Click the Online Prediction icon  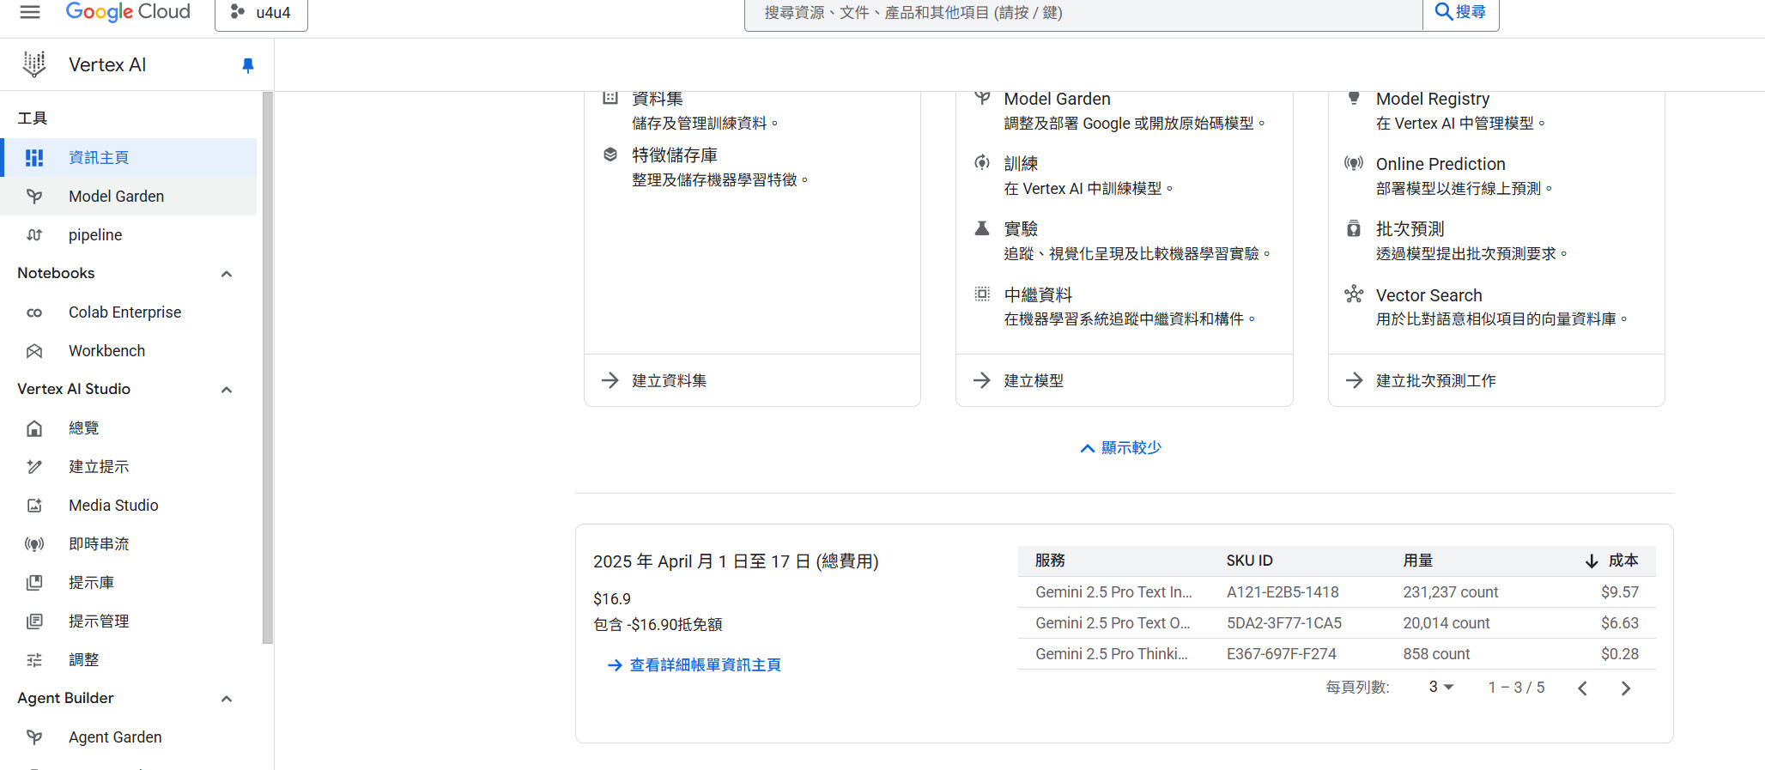click(x=1354, y=163)
